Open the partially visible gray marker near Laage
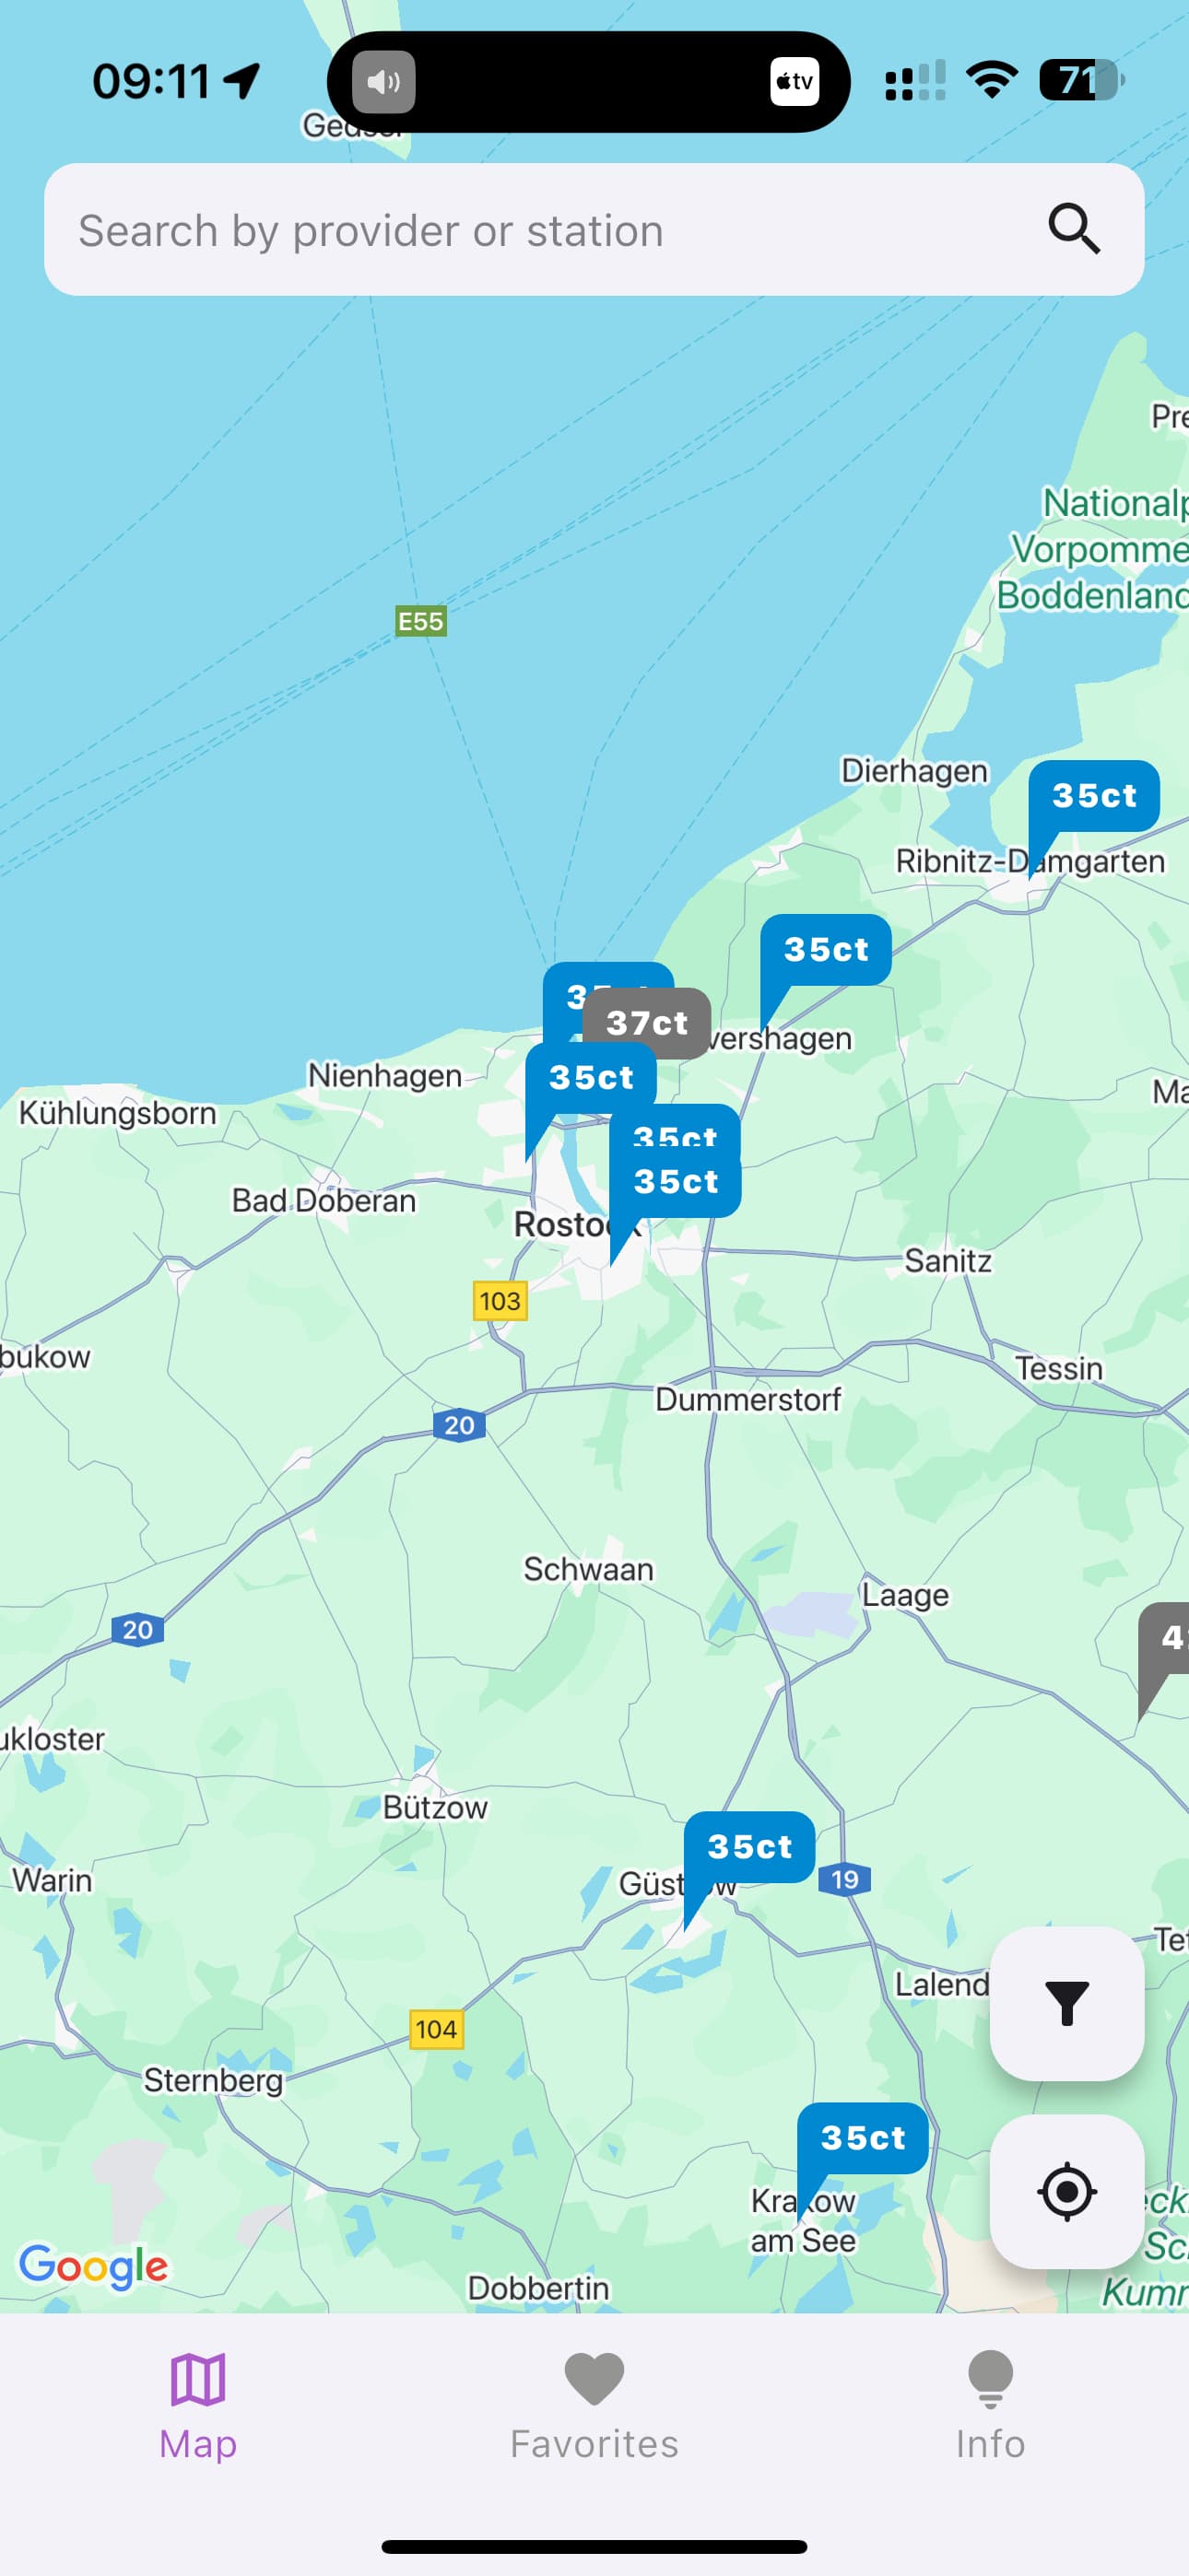This screenshot has height=2576, width=1189. [1165, 1638]
